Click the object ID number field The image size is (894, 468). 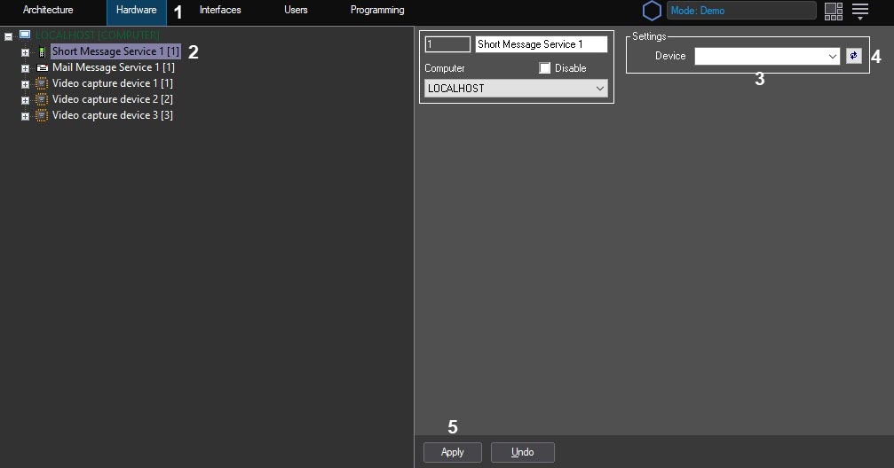click(x=447, y=43)
